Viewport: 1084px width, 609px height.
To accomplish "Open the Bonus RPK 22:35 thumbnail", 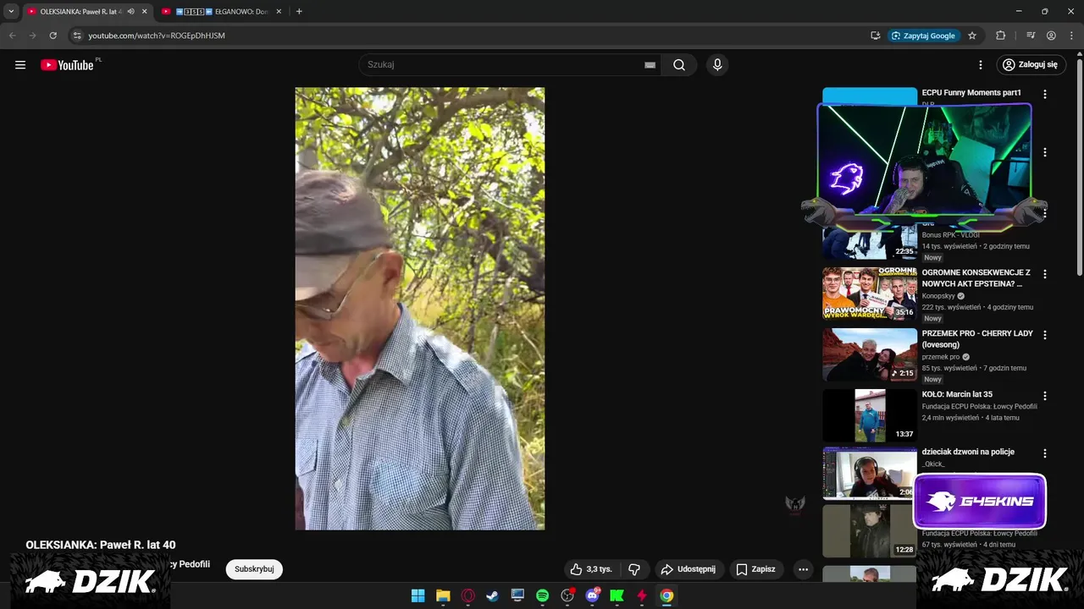I will click(x=870, y=241).
